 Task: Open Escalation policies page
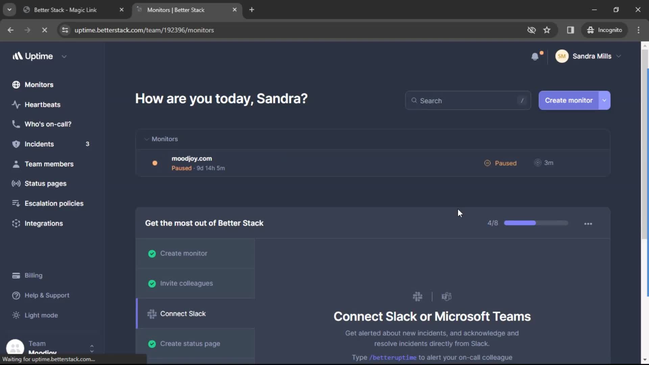coord(54,204)
